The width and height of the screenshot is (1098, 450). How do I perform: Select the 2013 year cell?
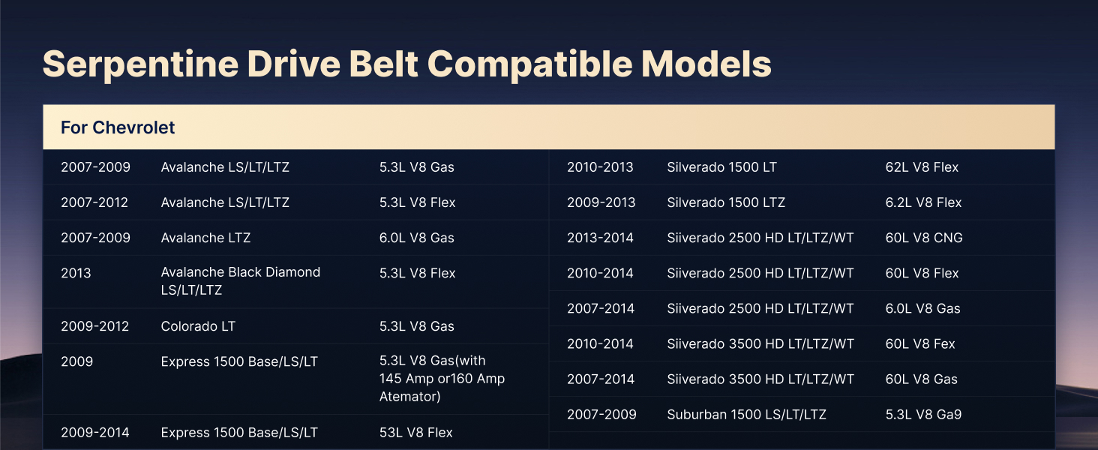pyautogui.click(x=76, y=273)
